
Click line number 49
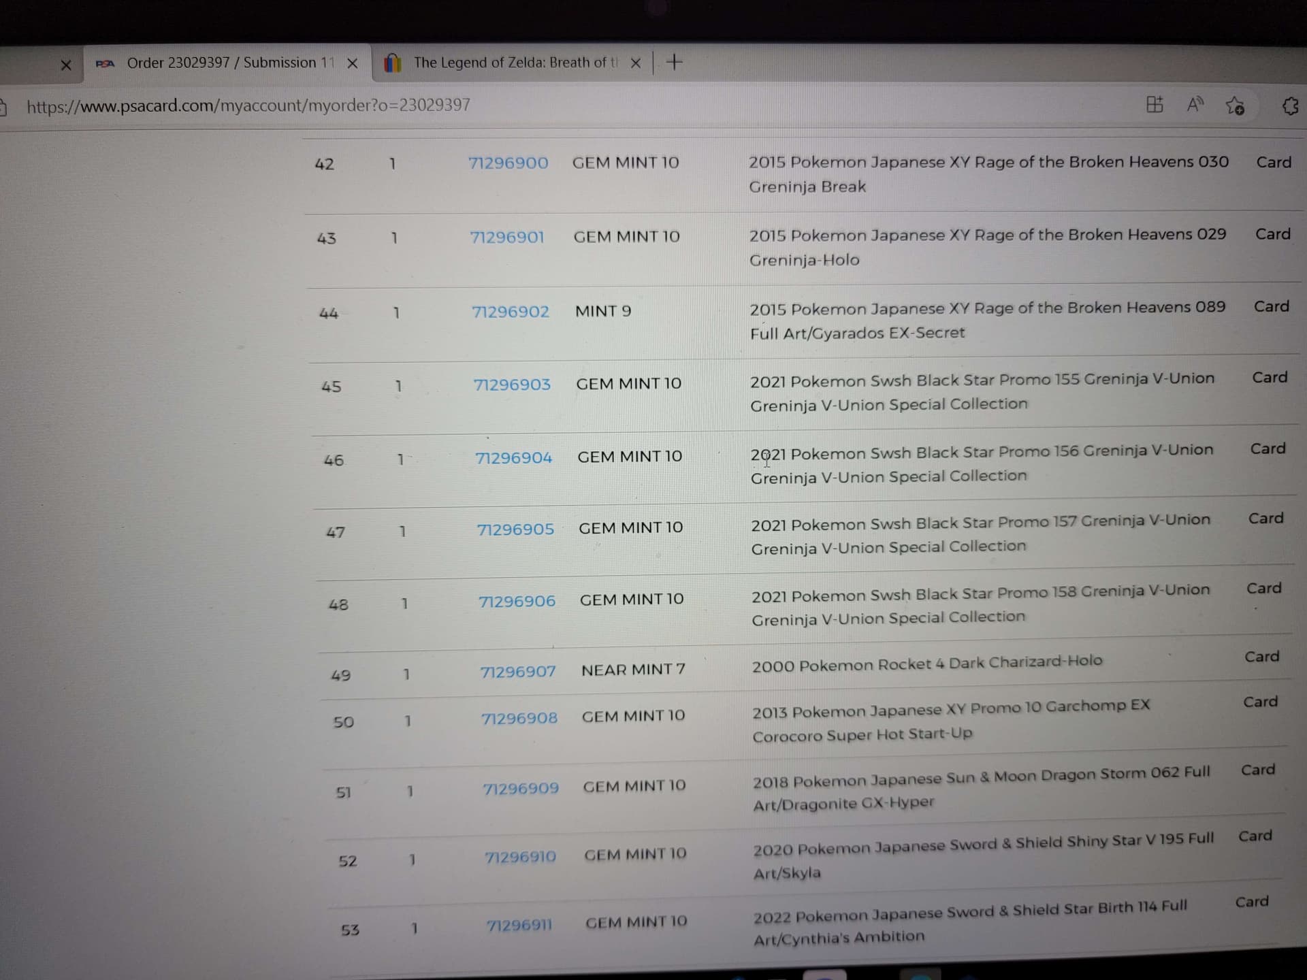341,675
